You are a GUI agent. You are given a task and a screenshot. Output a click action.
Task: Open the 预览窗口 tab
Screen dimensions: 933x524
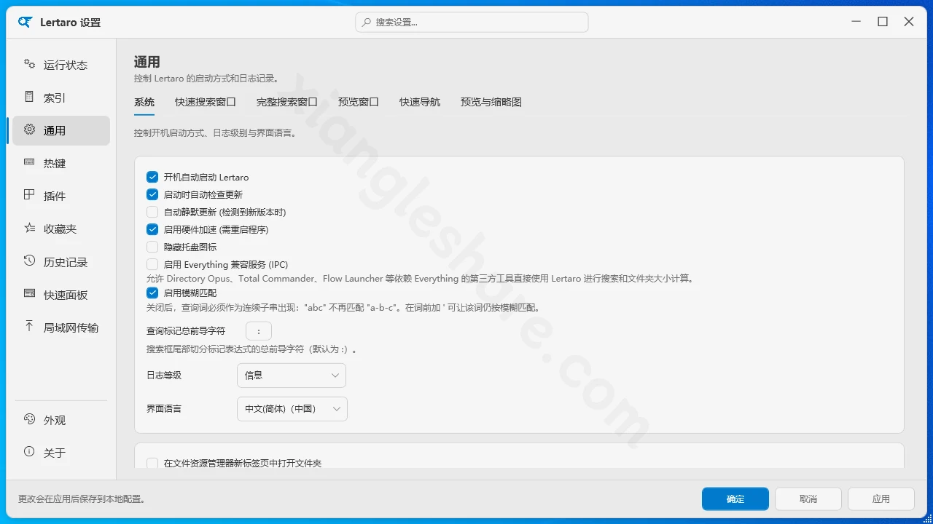pos(359,102)
